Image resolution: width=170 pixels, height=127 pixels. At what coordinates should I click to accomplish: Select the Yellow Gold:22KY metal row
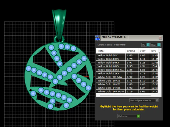(127, 73)
